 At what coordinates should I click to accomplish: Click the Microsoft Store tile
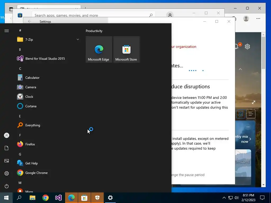126,49
